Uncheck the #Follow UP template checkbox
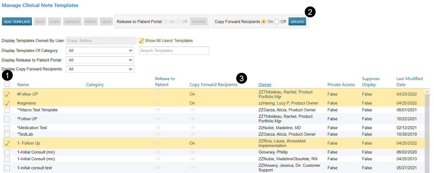 pos(7,94)
